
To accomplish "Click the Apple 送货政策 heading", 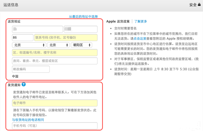I will tap(118, 21).
